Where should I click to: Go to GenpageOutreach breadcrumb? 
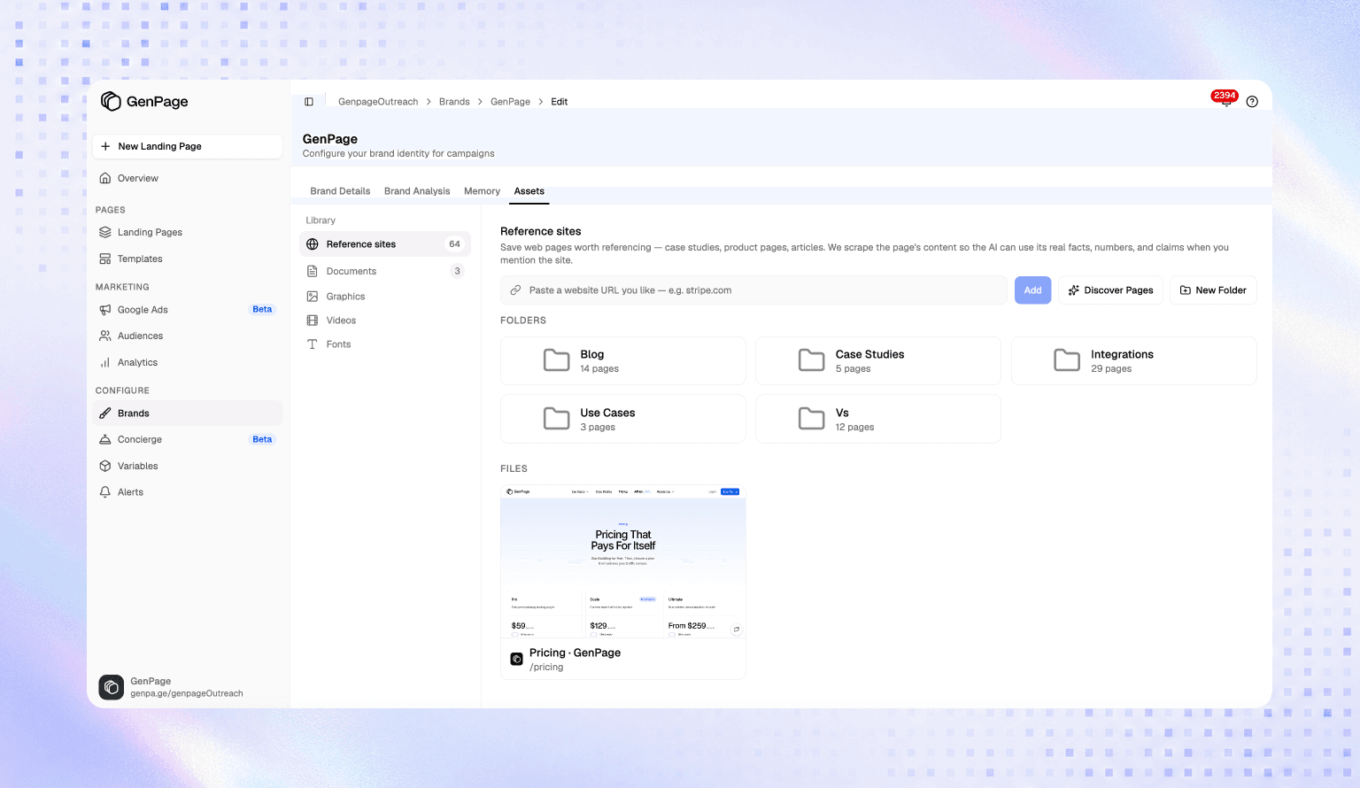tap(378, 102)
